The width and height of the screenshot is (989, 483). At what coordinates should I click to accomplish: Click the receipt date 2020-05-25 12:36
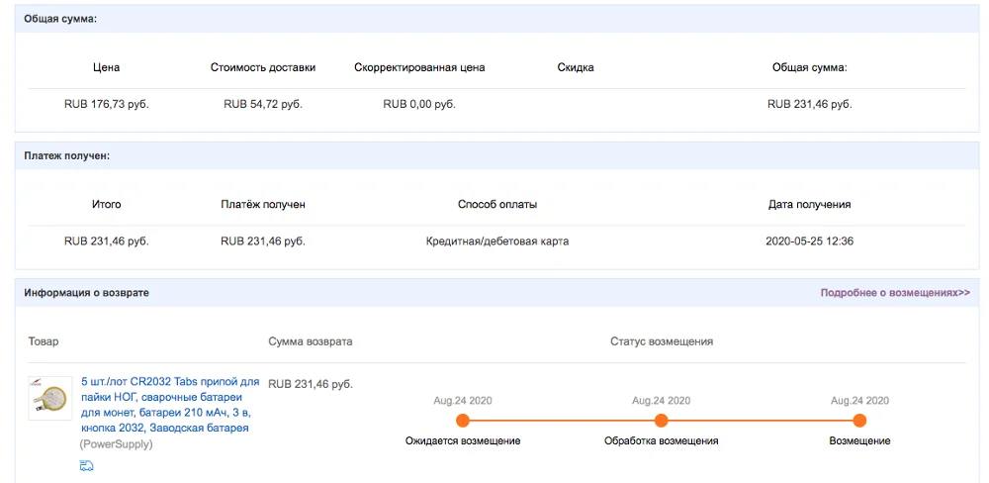809,241
